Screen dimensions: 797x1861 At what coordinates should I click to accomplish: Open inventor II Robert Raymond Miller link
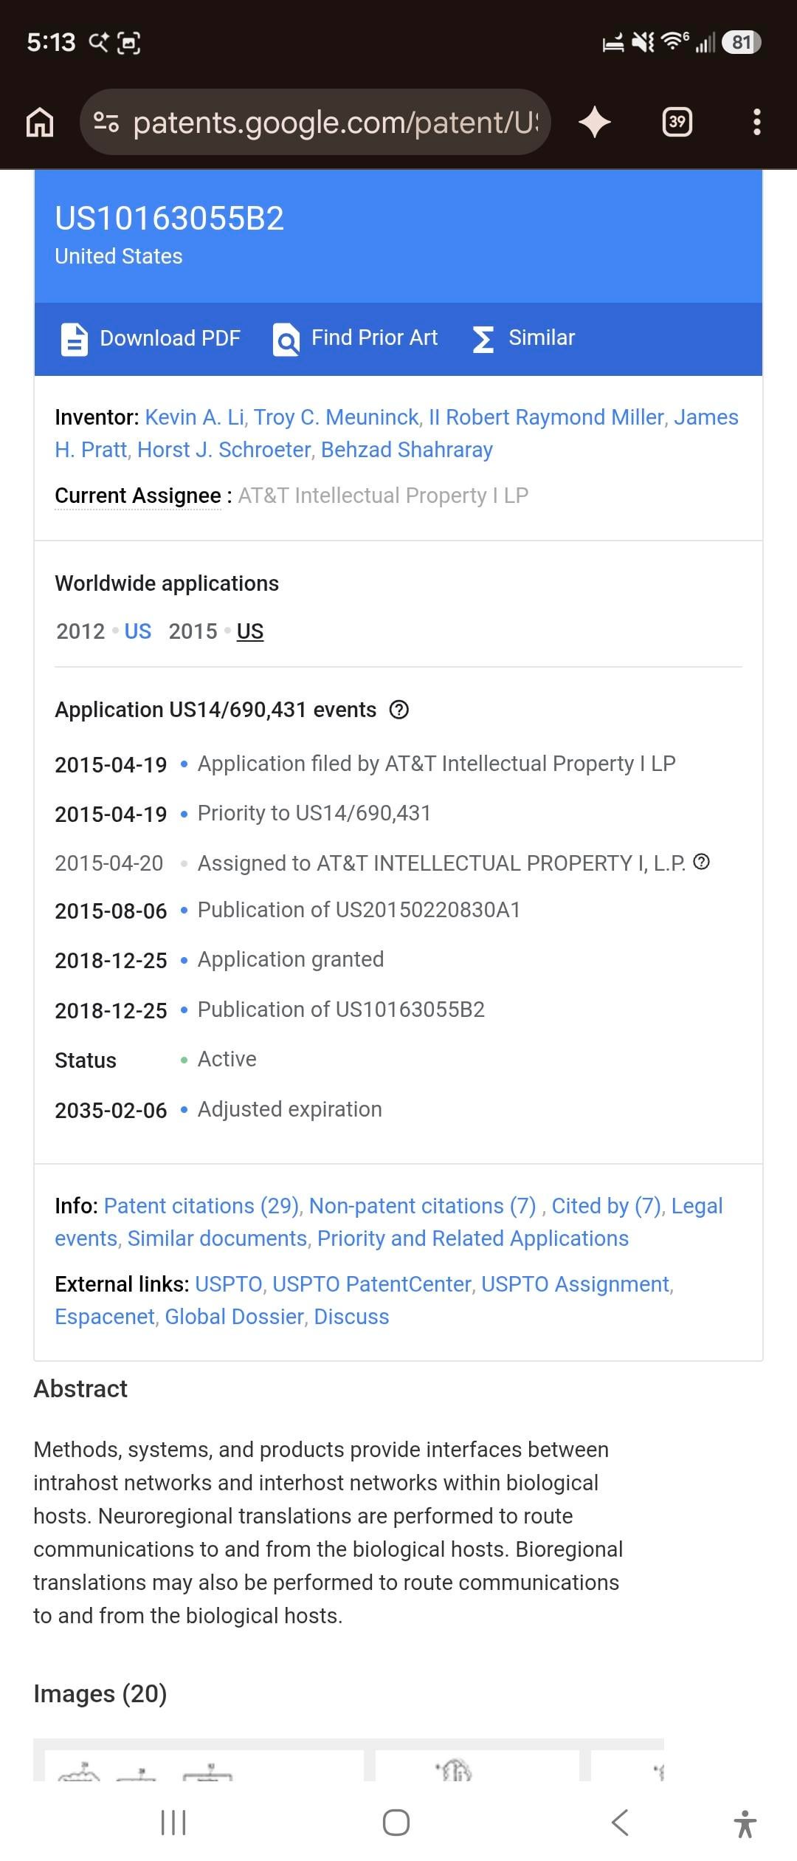pyautogui.click(x=546, y=417)
